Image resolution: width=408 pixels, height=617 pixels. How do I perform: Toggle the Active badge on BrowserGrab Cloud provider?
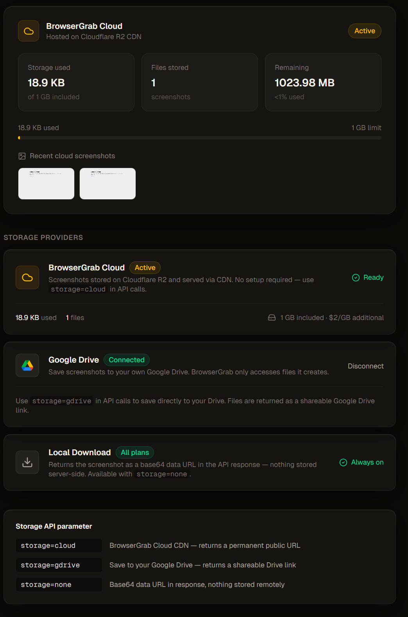click(145, 267)
